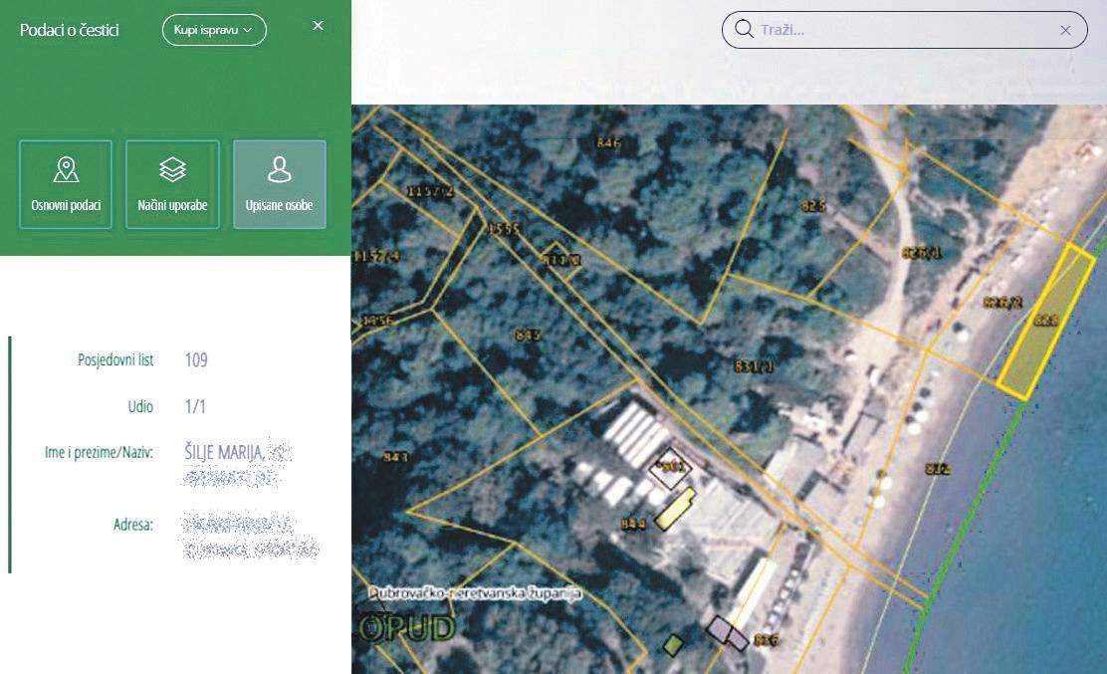The image size is (1107, 674).
Task: Click parcel label 846 on map
Action: pos(608,143)
